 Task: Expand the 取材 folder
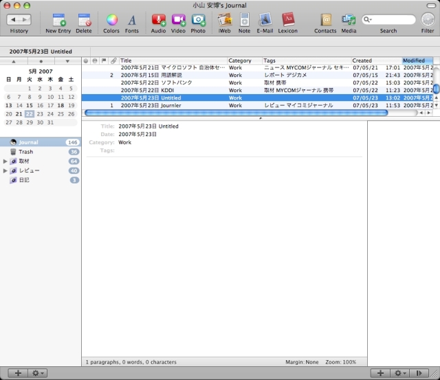click(x=5, y=161)
